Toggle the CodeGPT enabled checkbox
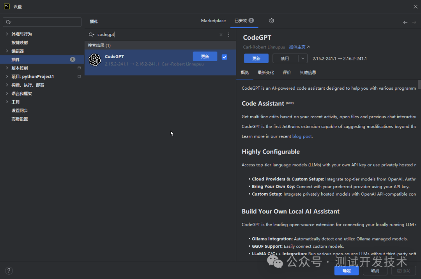This screenshot has height=279, width=421. (225, 57)
